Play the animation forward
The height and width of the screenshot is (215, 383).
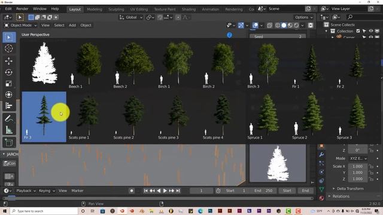(165, 191)
